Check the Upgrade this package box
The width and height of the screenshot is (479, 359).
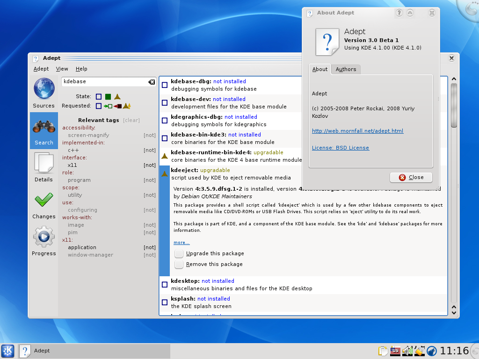(x=179, y=253)
